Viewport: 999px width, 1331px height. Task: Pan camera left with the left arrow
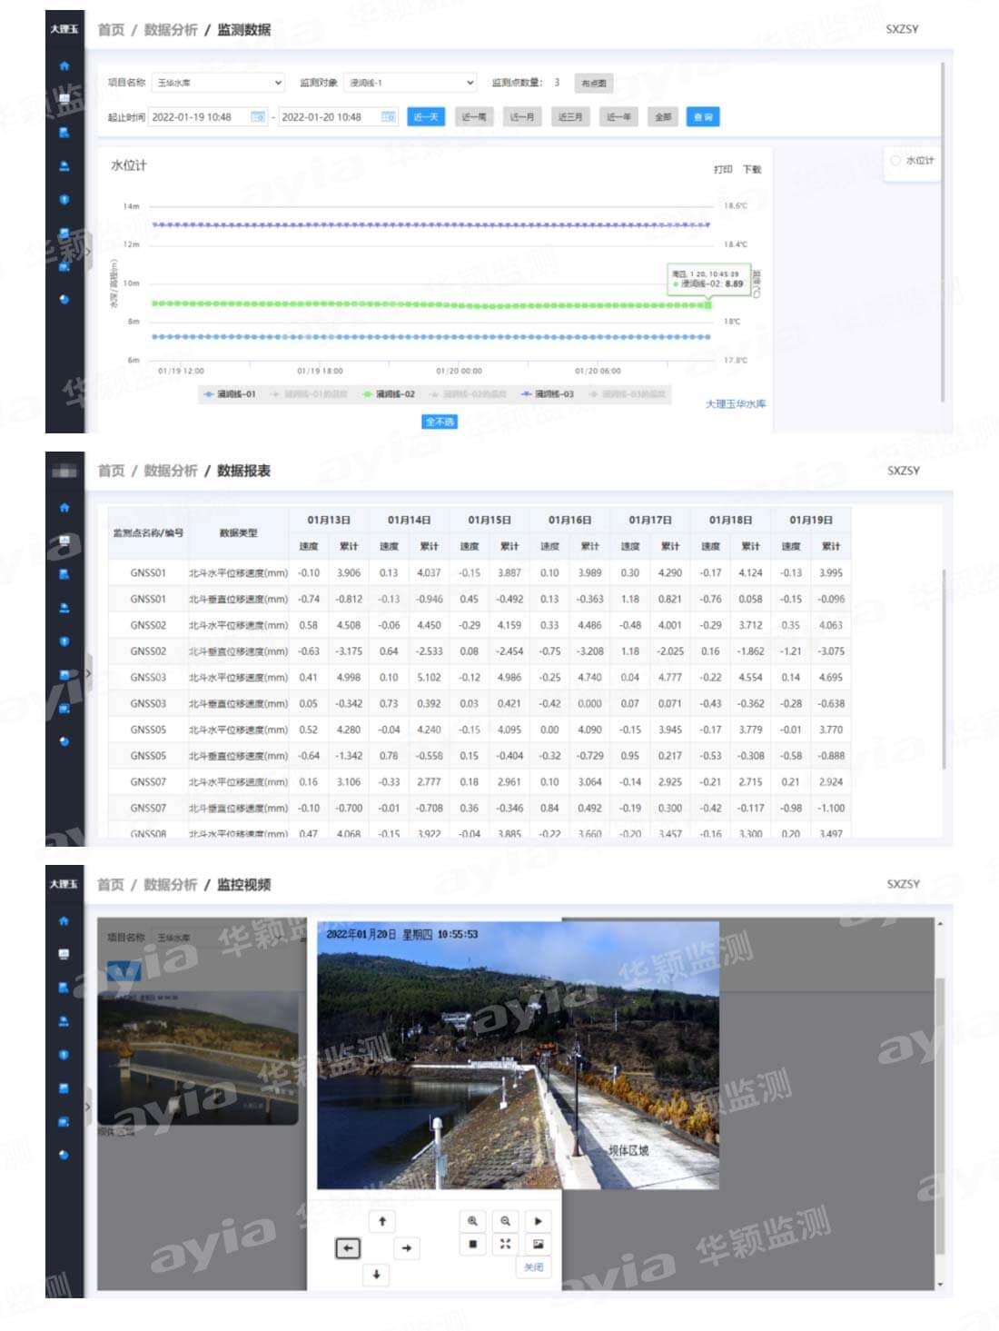tap(348, 1248)
